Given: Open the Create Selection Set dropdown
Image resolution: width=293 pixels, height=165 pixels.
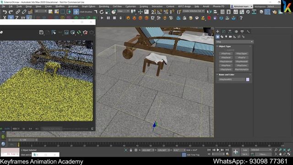Looking at the screenshot, I should pyautogui.click(x=193, y=11).
